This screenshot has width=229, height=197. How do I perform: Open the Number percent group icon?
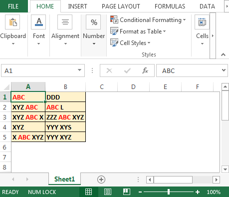tap(93, 22)
